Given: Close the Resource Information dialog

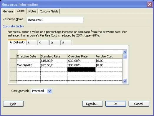Looking at the screenshot, I should (150, 4).
